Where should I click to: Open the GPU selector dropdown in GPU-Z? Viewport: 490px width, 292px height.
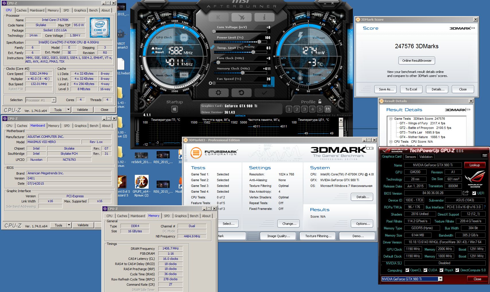[440, 279]
